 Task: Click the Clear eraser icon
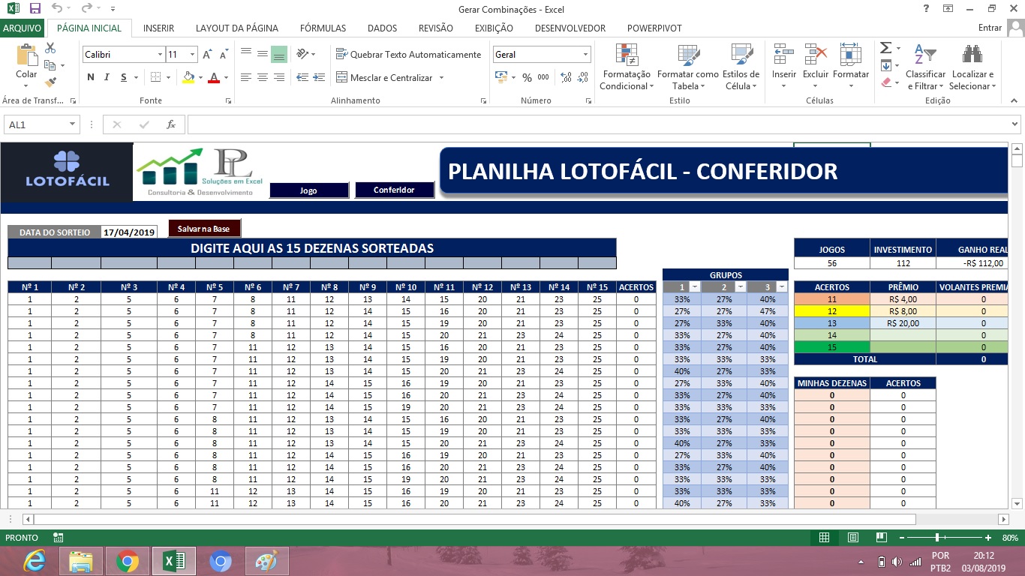(x=885, y=82)
